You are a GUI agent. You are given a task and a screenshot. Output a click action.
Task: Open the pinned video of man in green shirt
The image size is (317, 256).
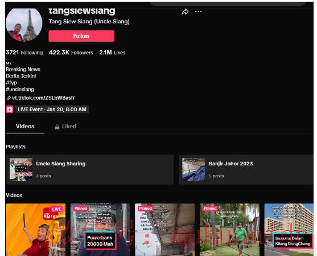pyautogui.click(x=229, y=230)
